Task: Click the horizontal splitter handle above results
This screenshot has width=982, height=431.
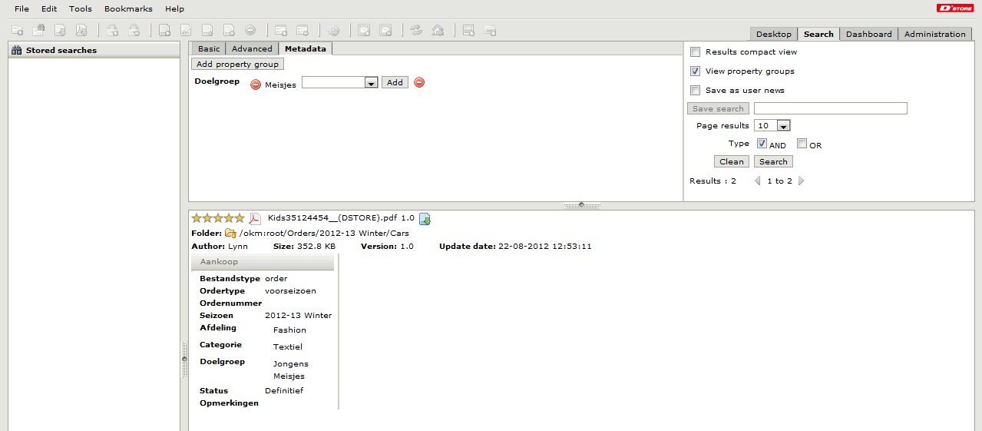Action: 581,205
